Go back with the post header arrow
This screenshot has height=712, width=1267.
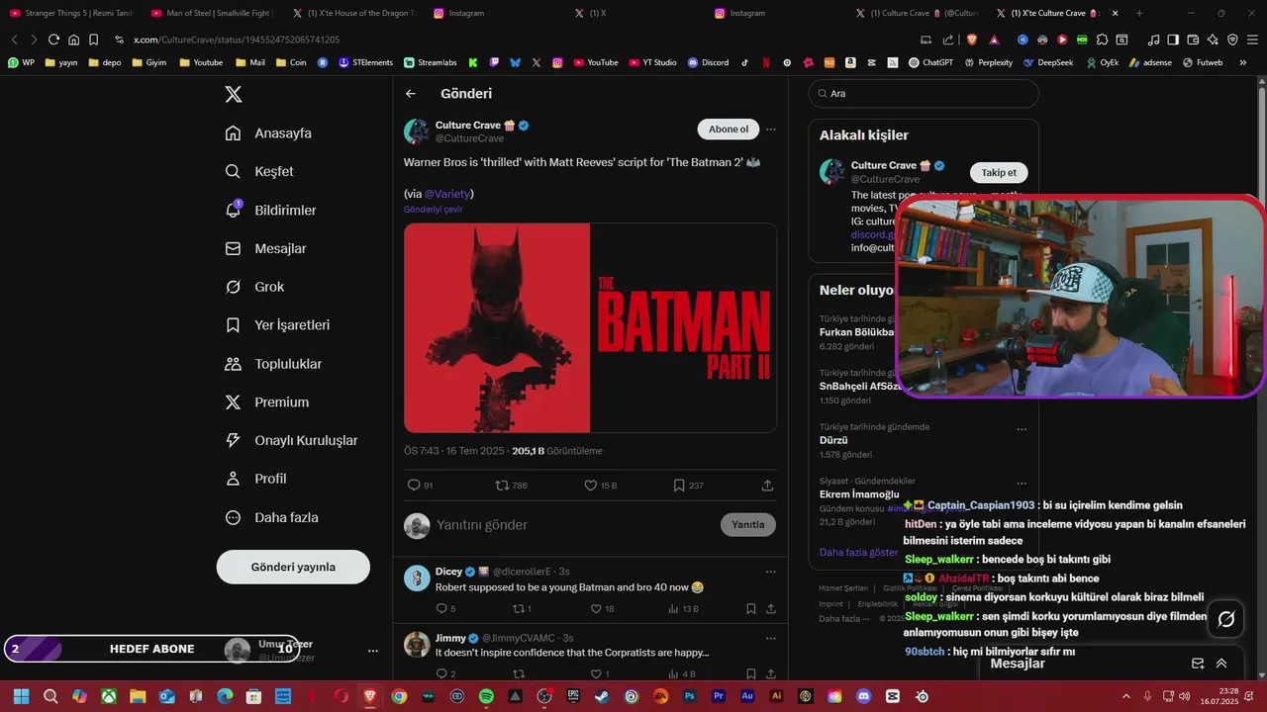[x=411, y=94]
